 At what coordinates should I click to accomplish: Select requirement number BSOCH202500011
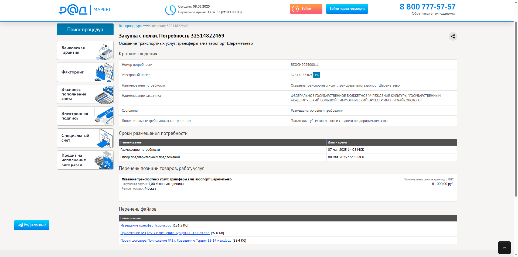click(305, 65)
